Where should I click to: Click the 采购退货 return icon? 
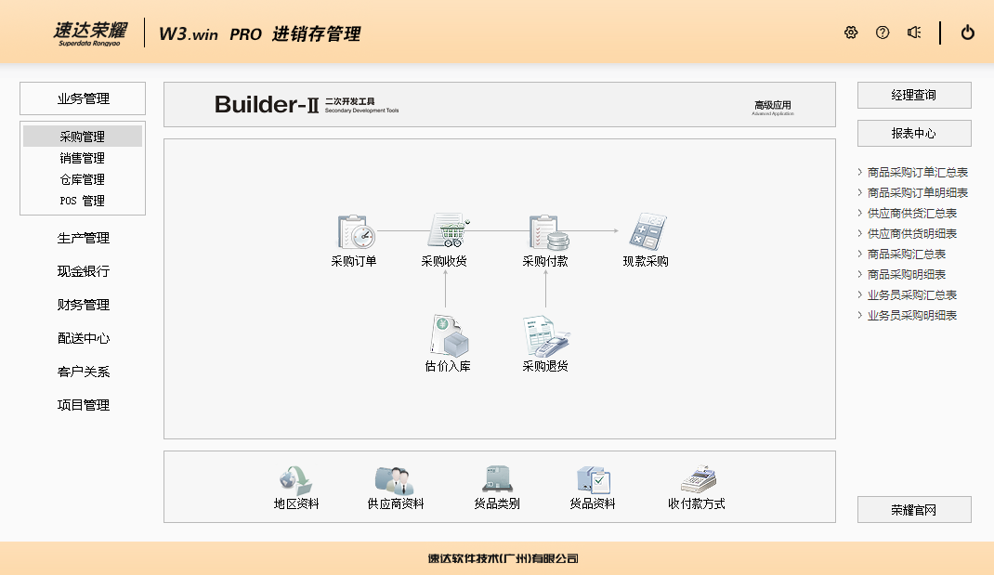[545, 336]
